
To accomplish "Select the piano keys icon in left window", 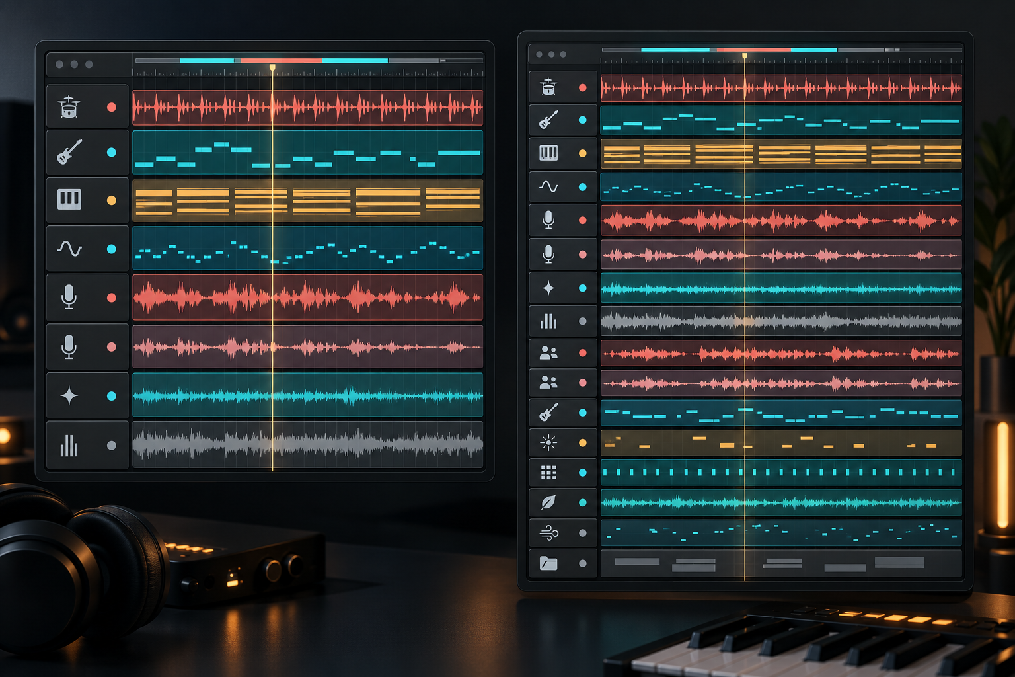I will 69,199.
